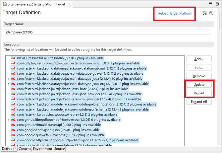Click m2 icon of gson (2.9.0) row

pyautogui.click(x=13, y=130)
